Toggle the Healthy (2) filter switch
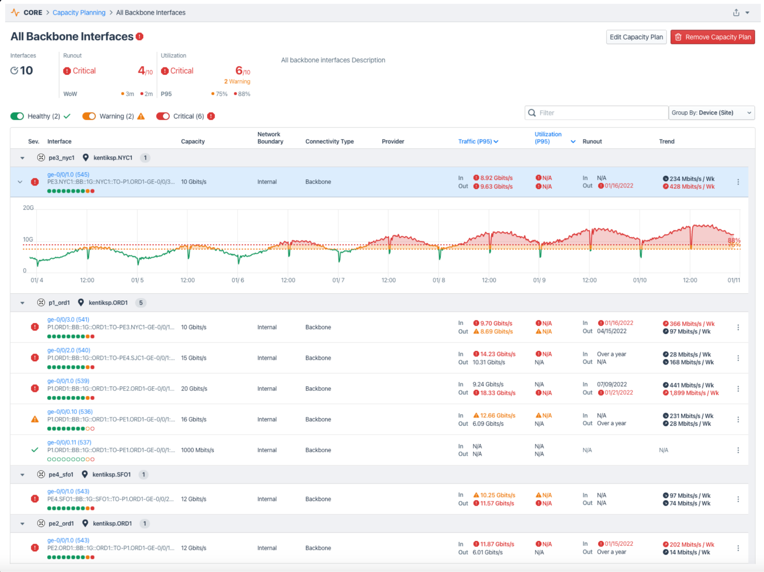 coord(17,116)
